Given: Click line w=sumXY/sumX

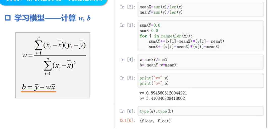Looking at the screenshot, I should tap(153, 60).
